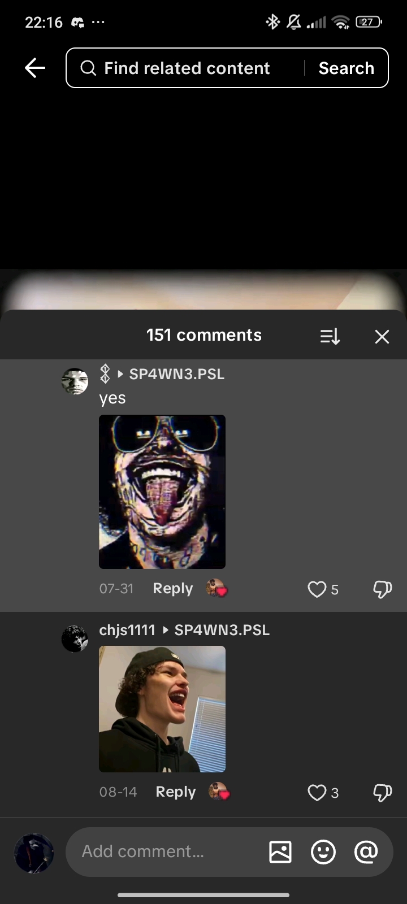407x904 pixels.
Task: Close the comments panel
Action: pos(382,337)
